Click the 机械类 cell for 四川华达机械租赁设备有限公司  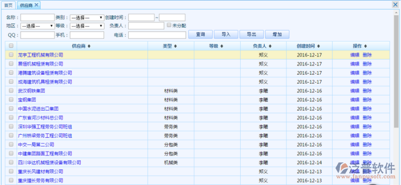(171, 162)
